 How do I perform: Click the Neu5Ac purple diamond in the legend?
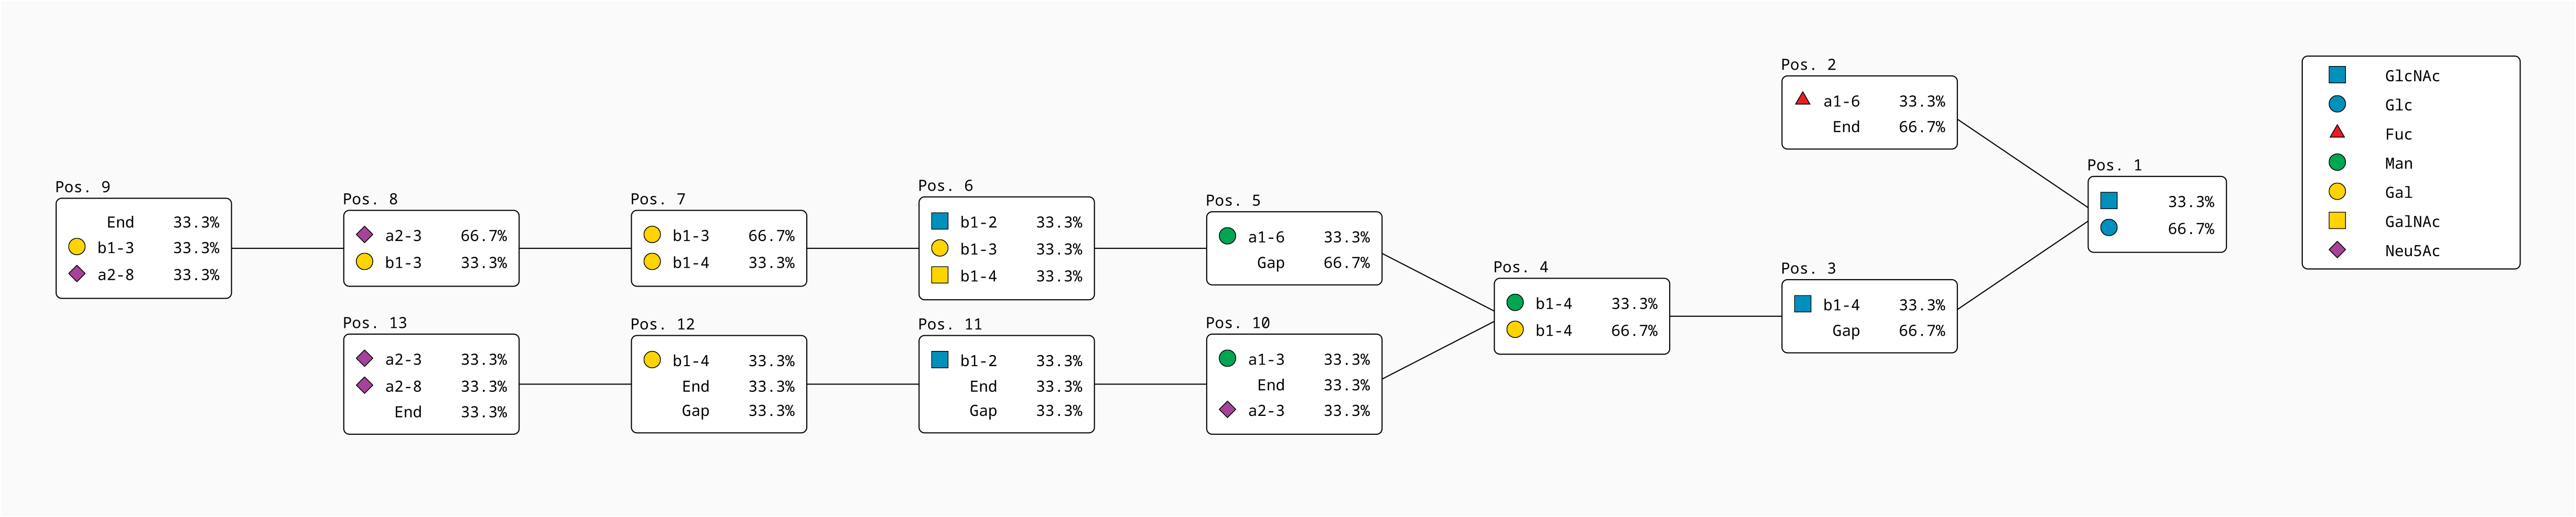click(x=2337, y=250)
